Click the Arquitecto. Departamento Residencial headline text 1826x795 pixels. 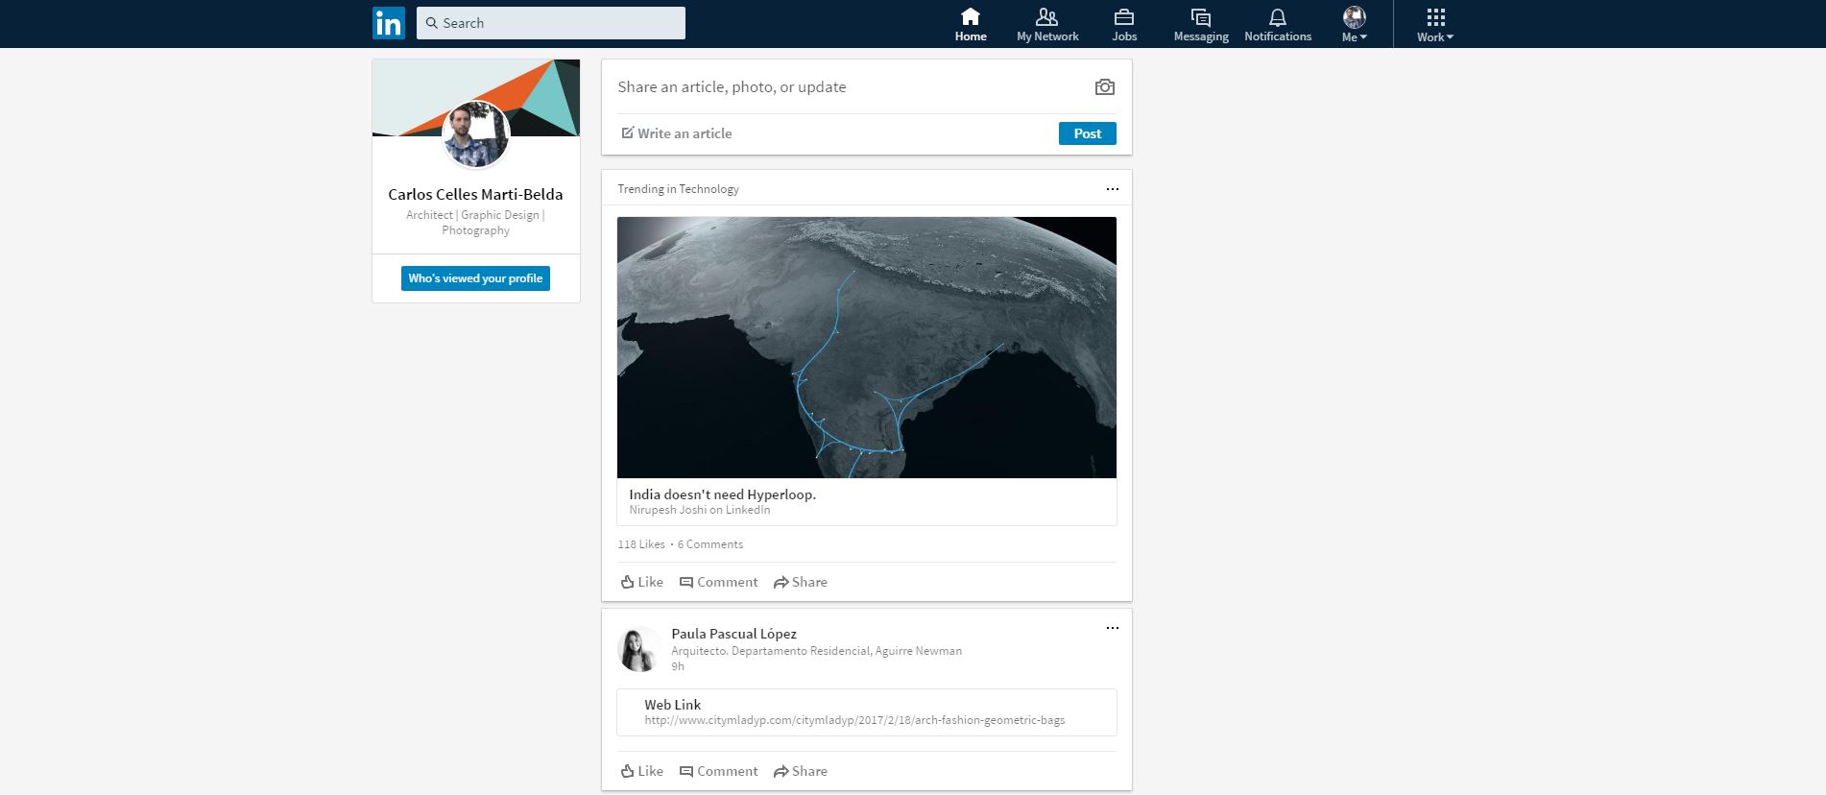[816, 651]
